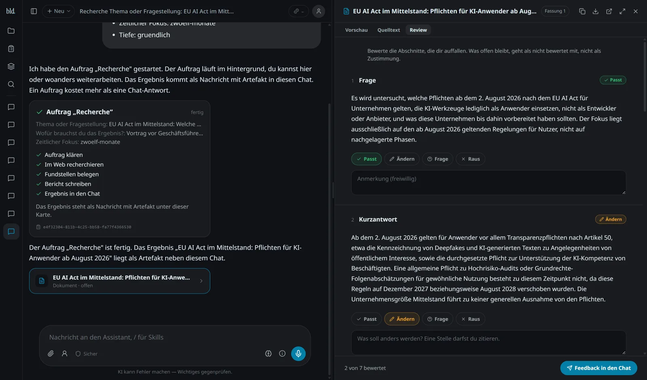Click the Bericht schreiben step
647x380 pixels.
(68, 184)
